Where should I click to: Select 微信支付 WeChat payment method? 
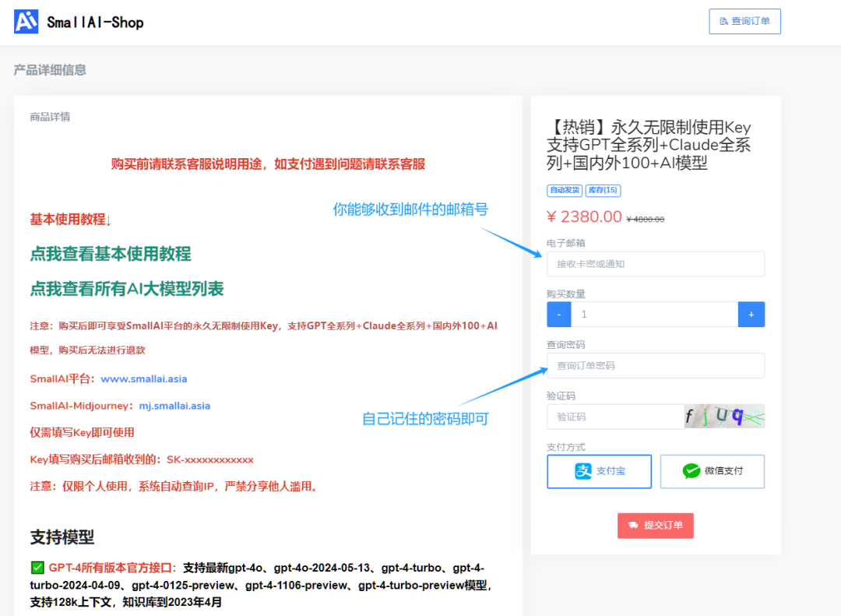pyautogui.click(x=712, y=471)
